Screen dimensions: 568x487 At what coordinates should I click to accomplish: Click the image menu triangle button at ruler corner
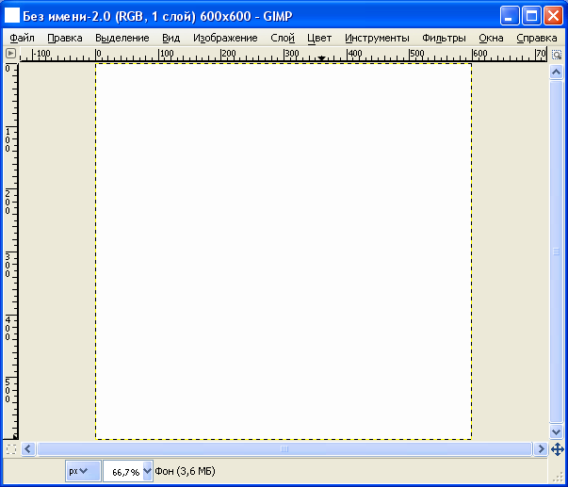coord(11,54)
